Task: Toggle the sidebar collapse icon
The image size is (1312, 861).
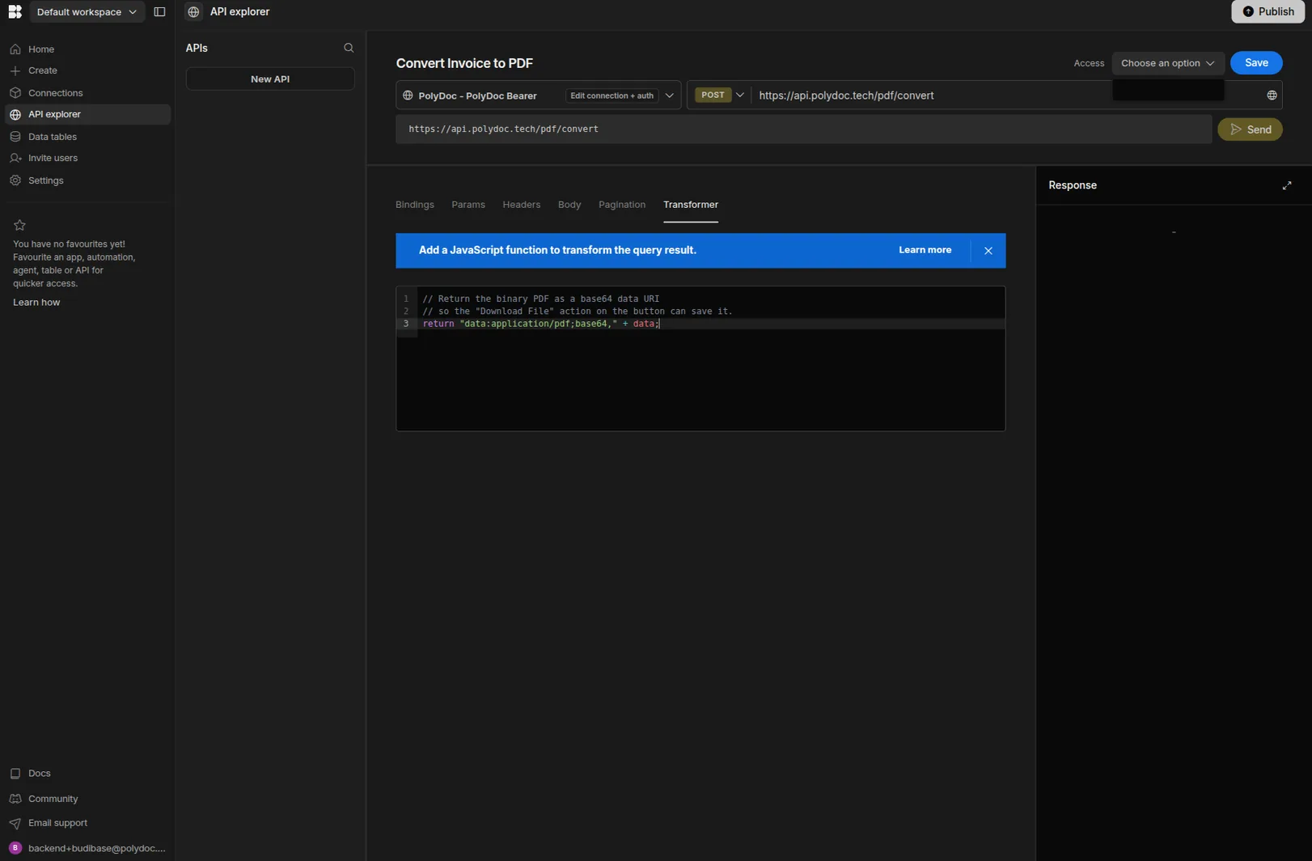Action: pyautogui.click(x=159, y=12)
